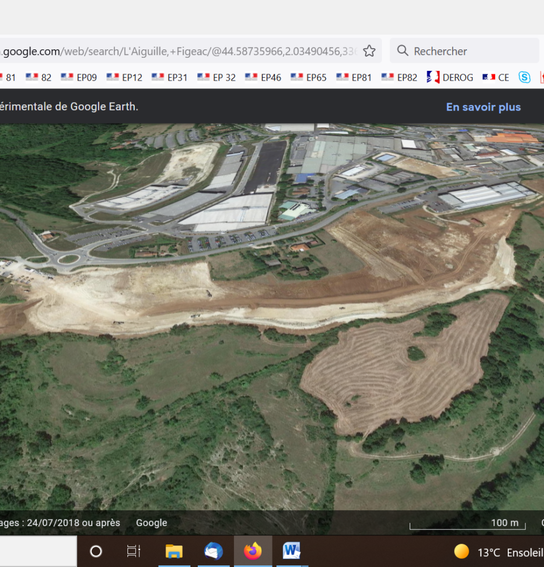Open the EP31 bookmark
The height and width of the screenshot is (567, 544).
[x=169, y=77]
